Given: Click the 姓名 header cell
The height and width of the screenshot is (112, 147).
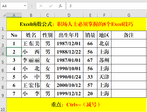Looking at the screenshot, I should click(31, 35).
